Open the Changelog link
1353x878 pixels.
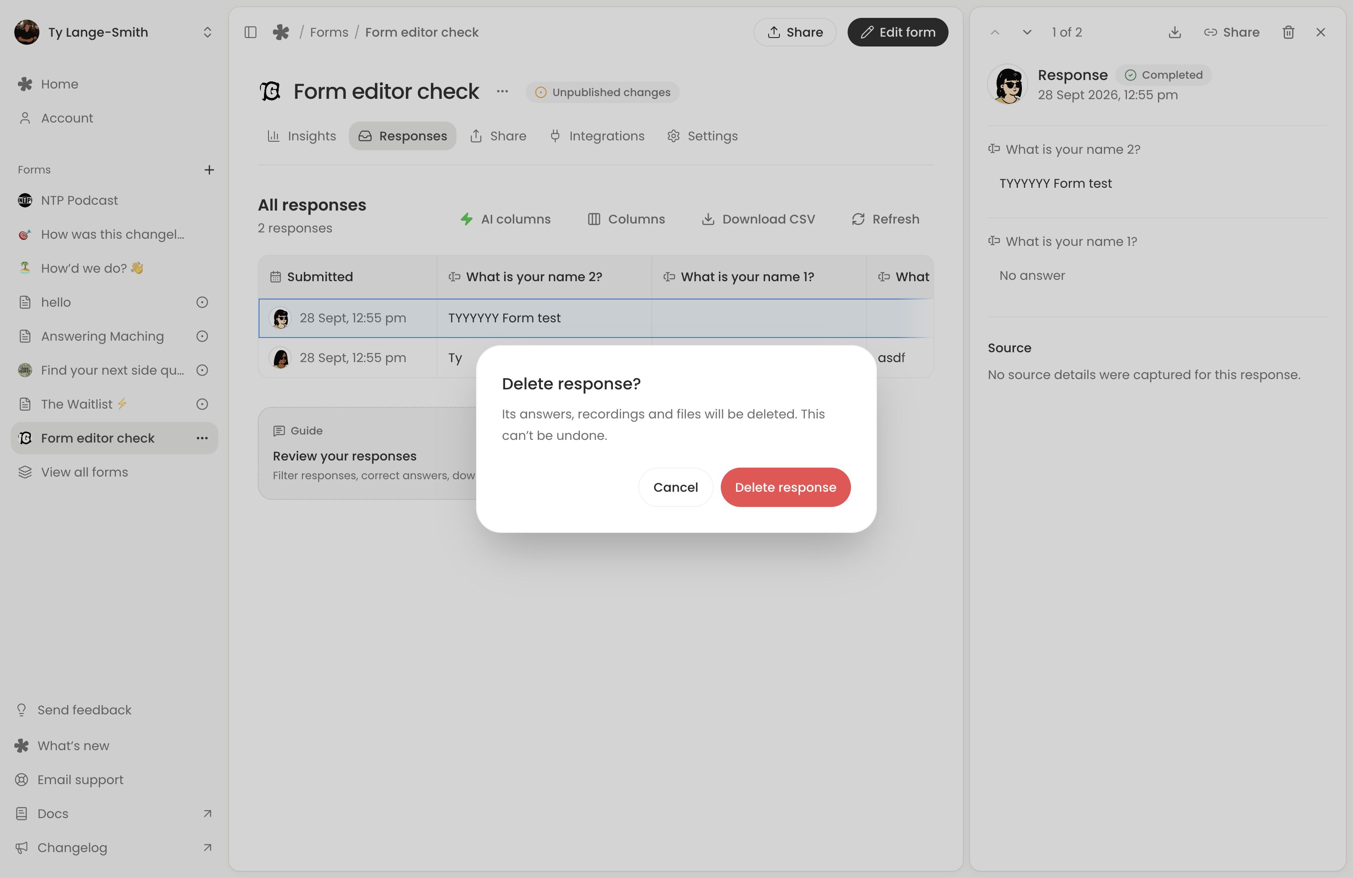pyautogui.click(x=114, y=848)
